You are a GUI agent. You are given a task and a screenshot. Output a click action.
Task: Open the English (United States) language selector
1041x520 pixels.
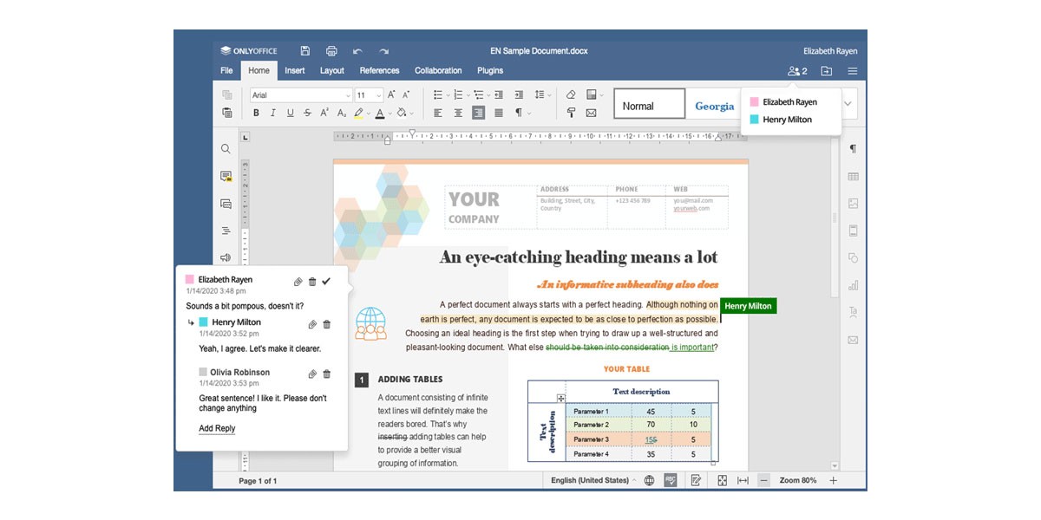tap(593, 480)
